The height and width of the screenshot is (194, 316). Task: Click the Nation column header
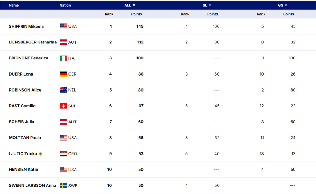pos(65,5)
